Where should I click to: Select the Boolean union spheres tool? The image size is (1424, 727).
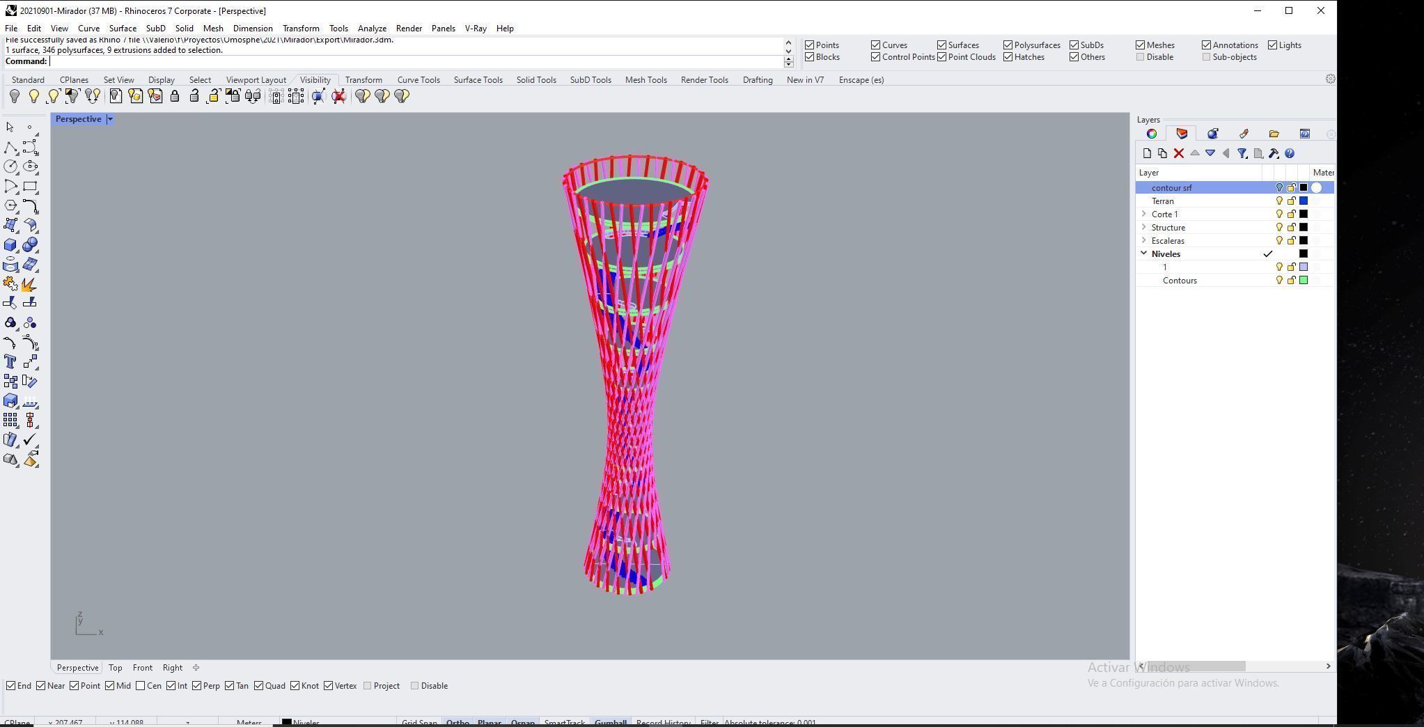(30, 245)
